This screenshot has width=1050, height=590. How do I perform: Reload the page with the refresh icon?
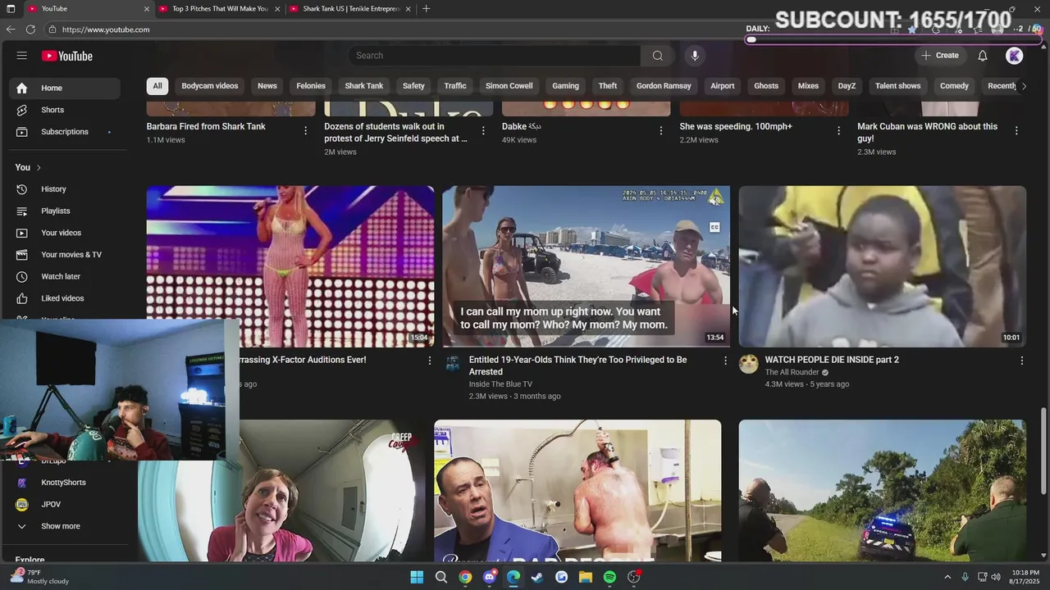[x=30, y=29]
